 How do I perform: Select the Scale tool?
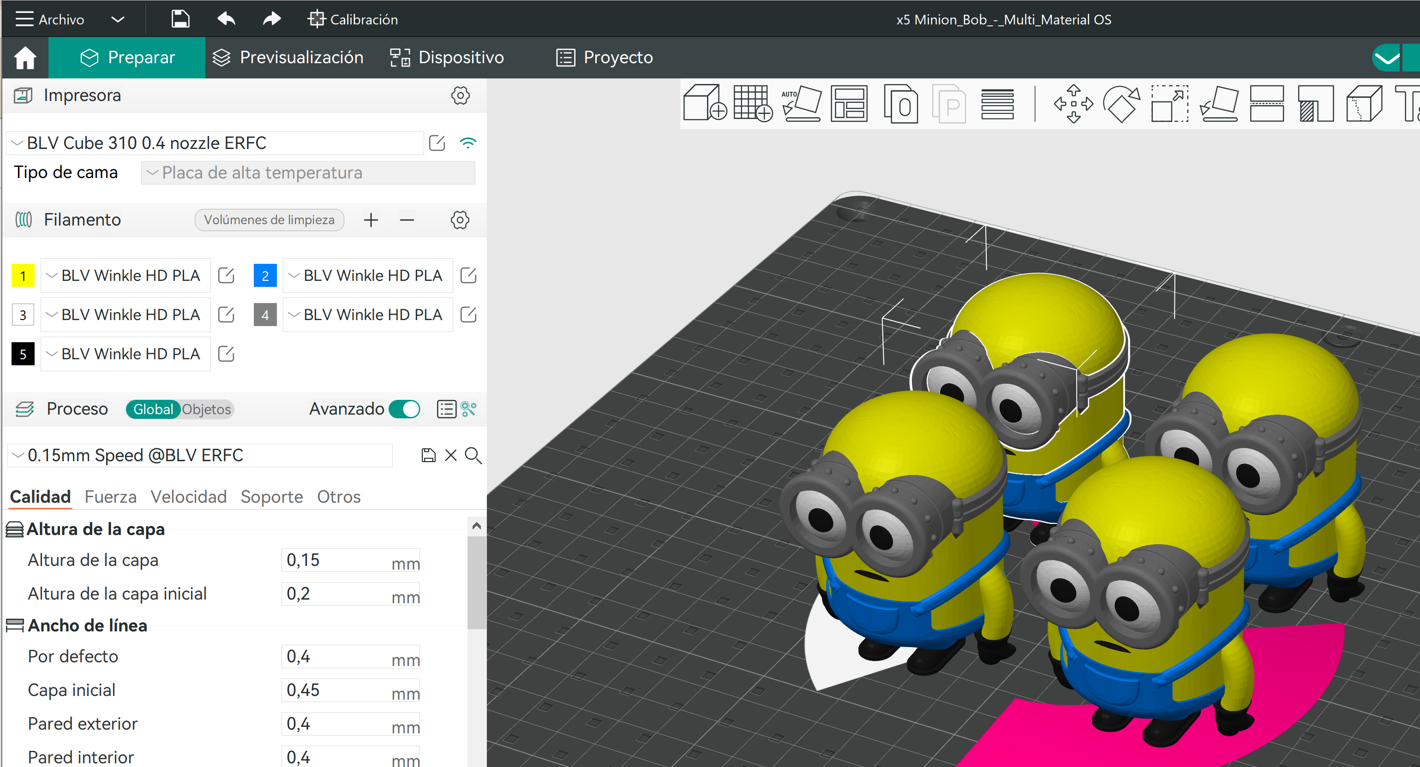[x=1169, y=103]
